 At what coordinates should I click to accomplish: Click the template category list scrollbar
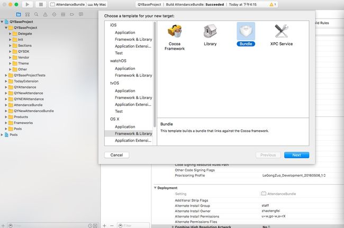(x=155, y=75)
